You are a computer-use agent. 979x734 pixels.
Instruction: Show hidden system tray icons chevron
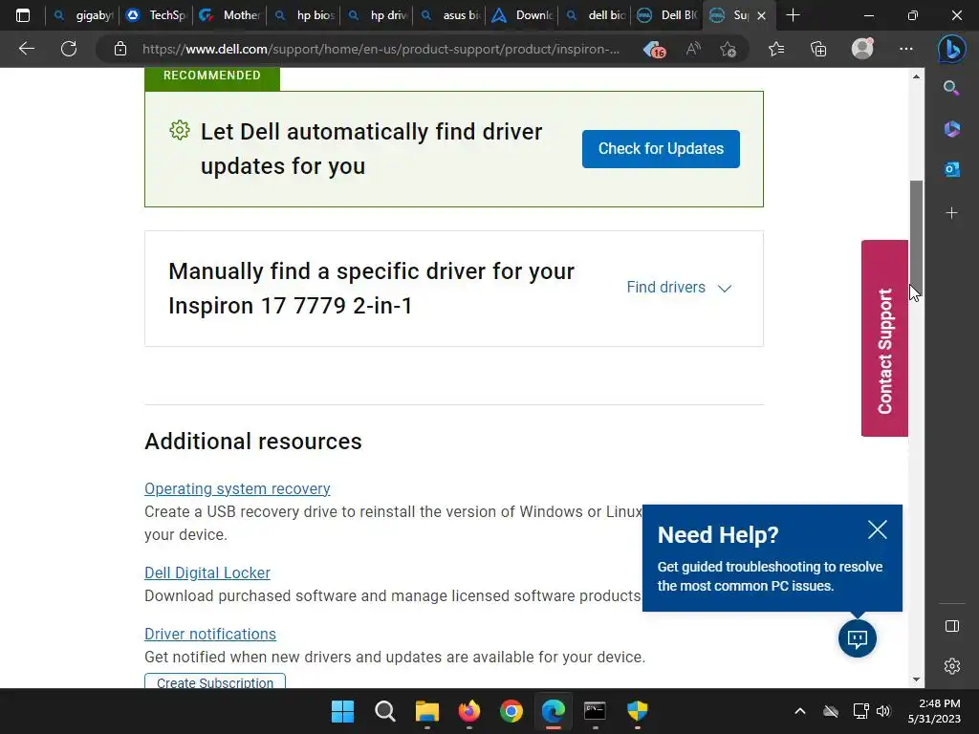[800, 711]
